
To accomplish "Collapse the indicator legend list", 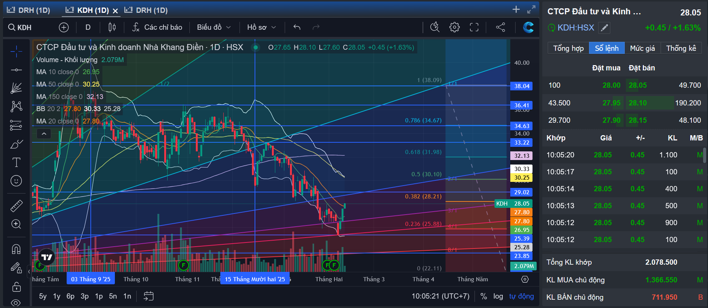I will point(44,134).
